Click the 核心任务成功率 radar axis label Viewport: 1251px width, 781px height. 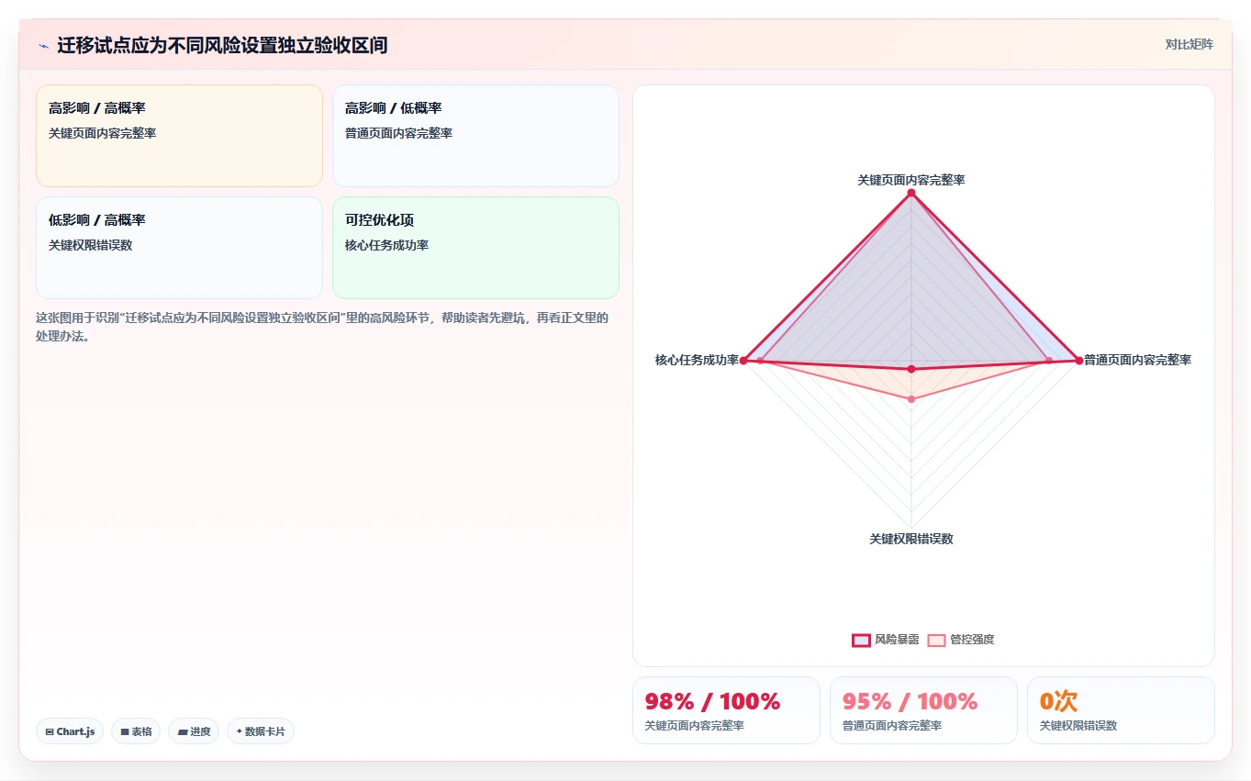[x=697, y=360]
